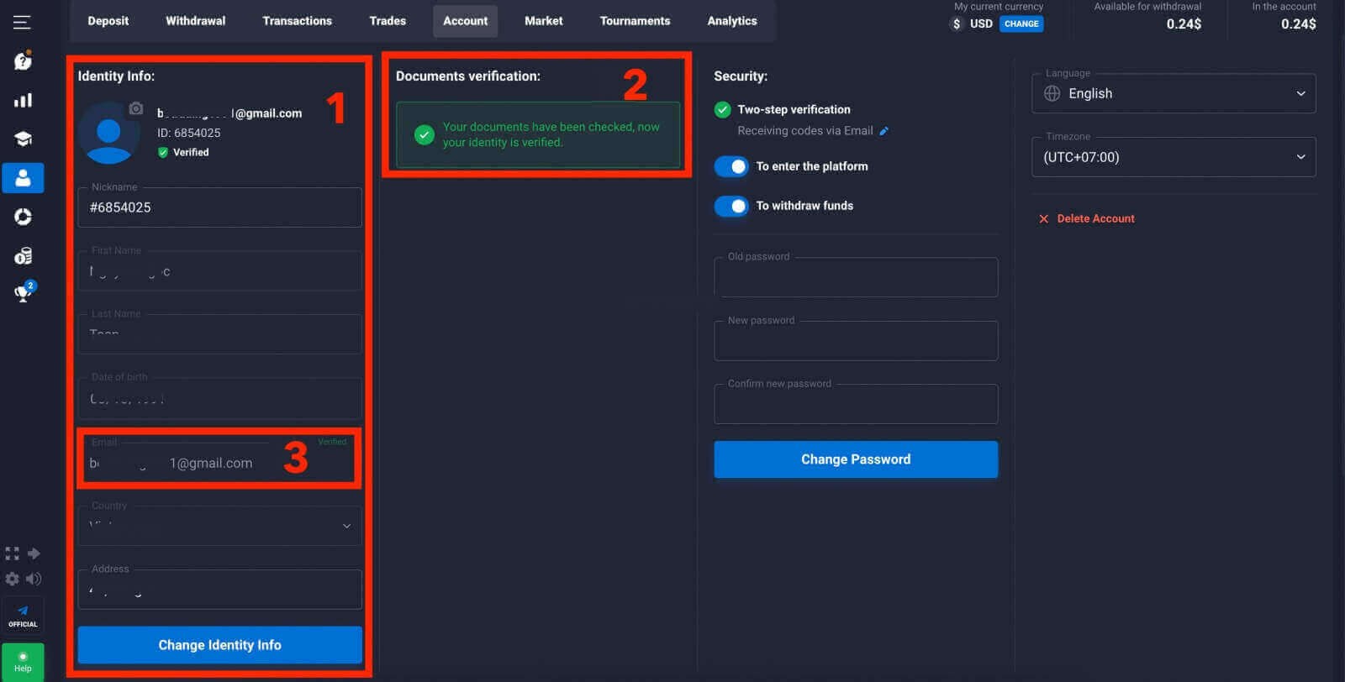Click the pencil icon next to Email codes
This screenshot has width=1345, height=682.
(883, 131)
